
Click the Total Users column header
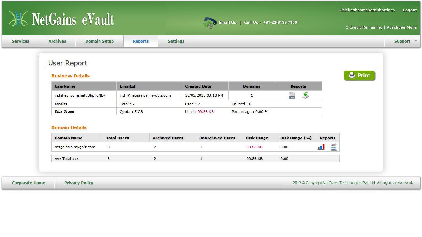click(117, 138)
